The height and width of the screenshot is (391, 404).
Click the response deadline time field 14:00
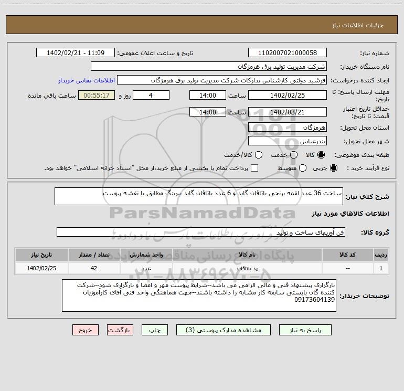208,95
